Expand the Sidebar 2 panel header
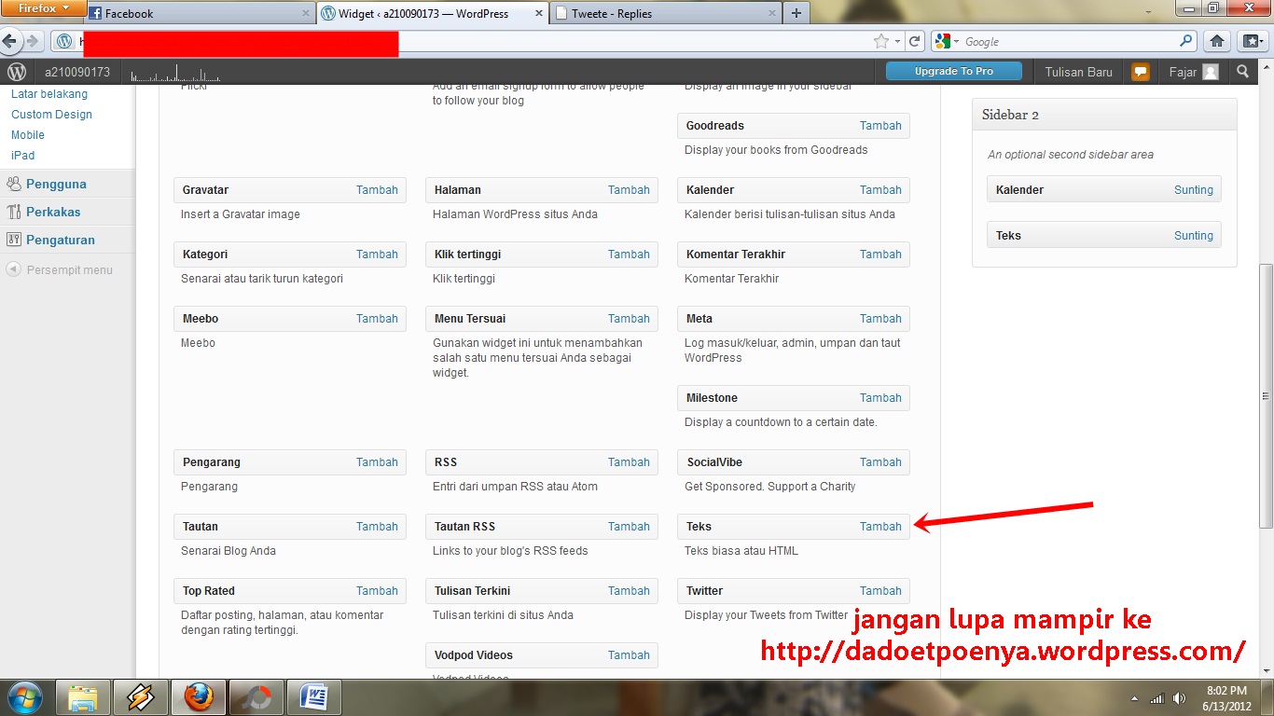This screenshot has width=1274, height=716. [1104, 115]
